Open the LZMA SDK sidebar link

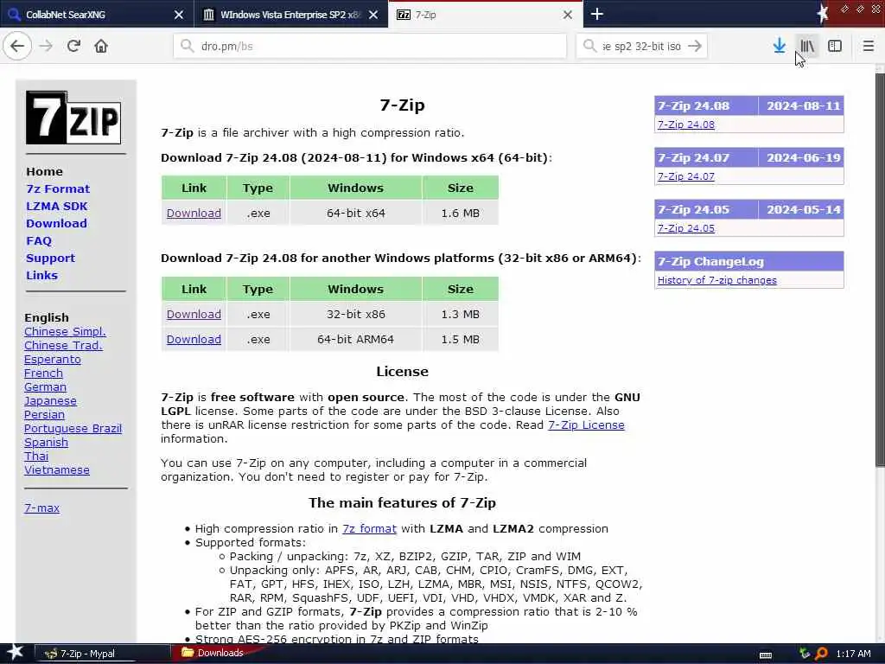coord(56,206)
